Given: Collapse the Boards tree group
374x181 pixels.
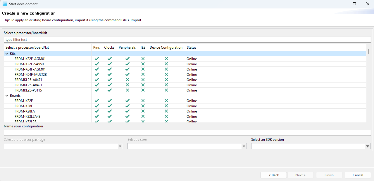Looking at the screenshot, I should pos(7,96).
